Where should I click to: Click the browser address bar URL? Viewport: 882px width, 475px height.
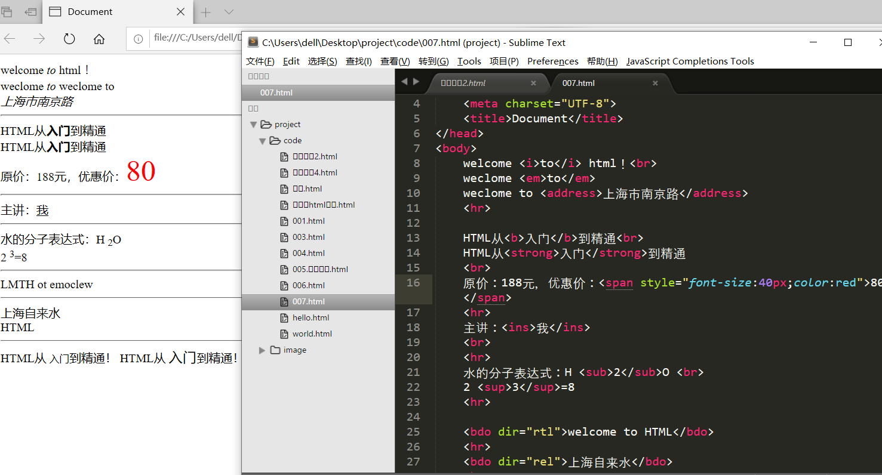196,38
